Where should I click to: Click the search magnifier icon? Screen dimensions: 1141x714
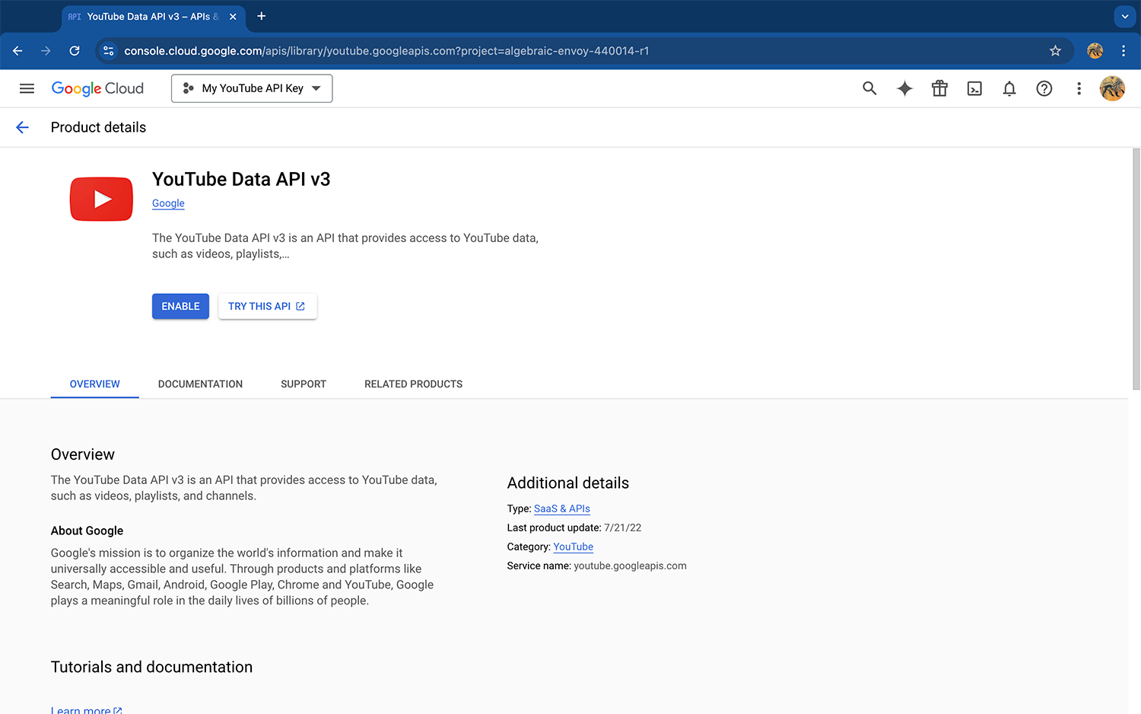[869, 88]
